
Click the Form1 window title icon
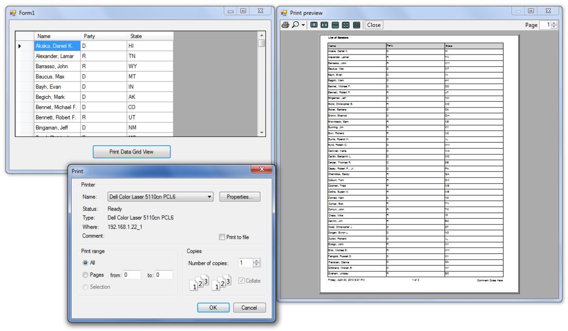13,13
